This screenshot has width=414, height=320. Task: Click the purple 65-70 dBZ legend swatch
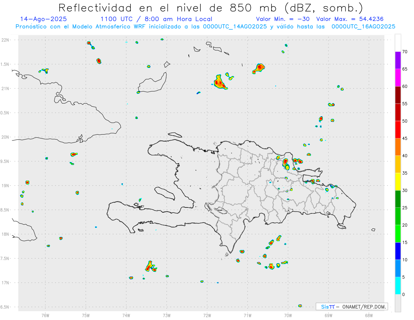click(x=398, y=60)
